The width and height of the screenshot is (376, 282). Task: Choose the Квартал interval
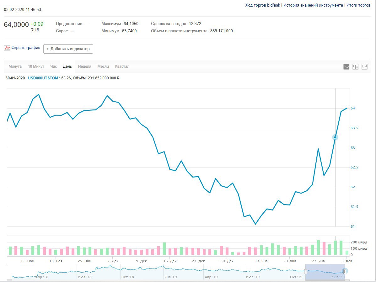[x=122, y=67]
